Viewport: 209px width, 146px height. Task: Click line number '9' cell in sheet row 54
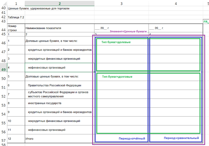pyautogui.click(x=16, y=112)
